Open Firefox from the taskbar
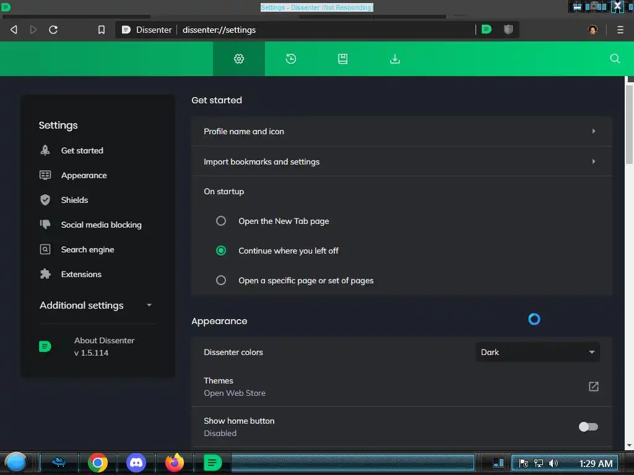 pyautogui.click(x=175, y=463)
